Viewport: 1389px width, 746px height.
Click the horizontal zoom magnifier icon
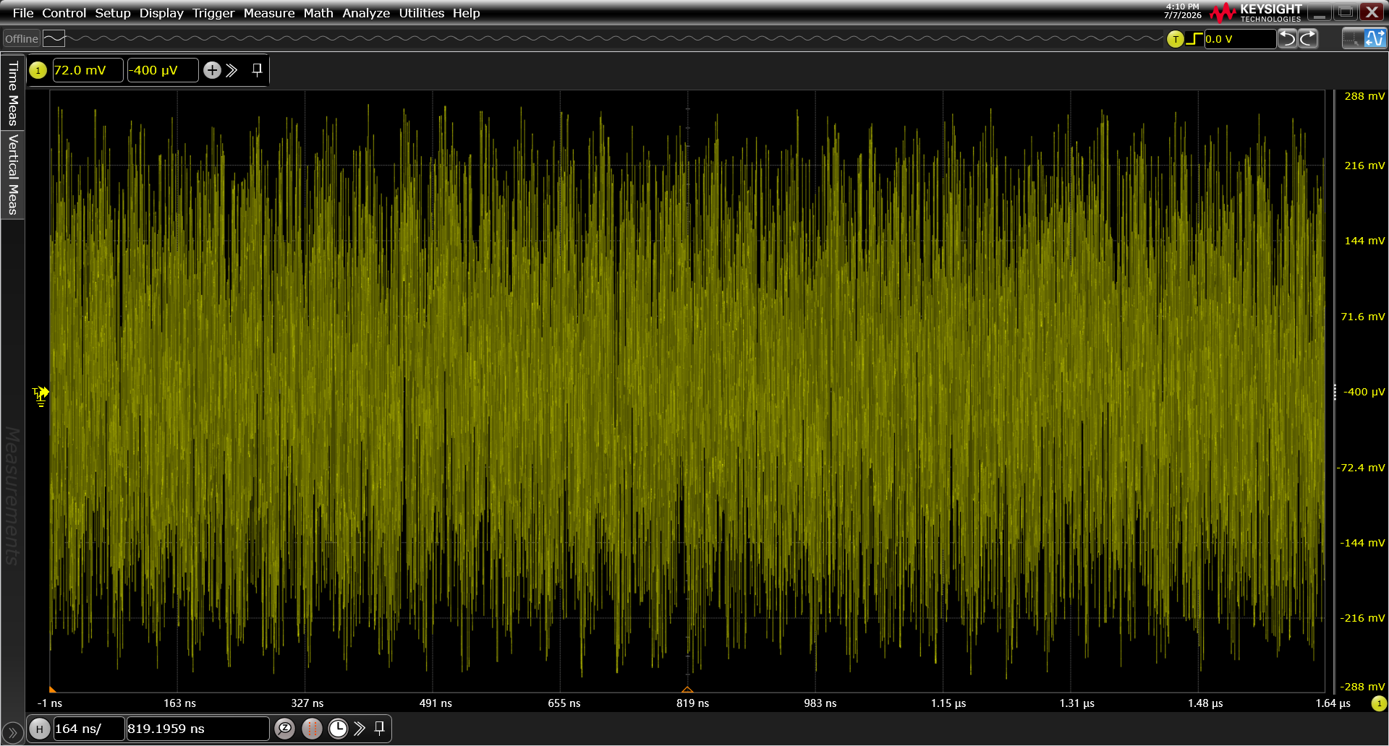tap(285, 729)
